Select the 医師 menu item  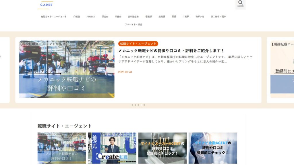174,17
